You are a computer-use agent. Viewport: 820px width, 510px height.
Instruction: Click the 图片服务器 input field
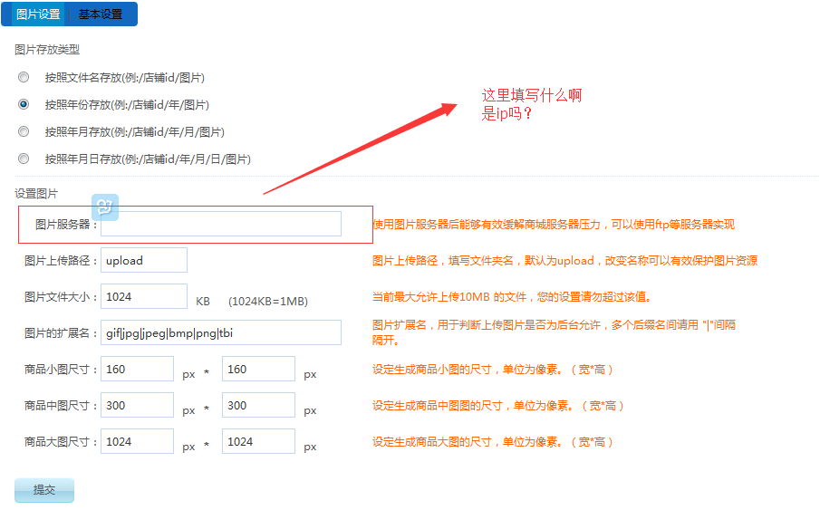pos(220,224)
